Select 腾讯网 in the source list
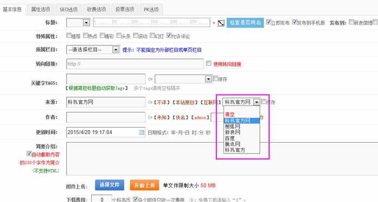 (x=242, y=144)
